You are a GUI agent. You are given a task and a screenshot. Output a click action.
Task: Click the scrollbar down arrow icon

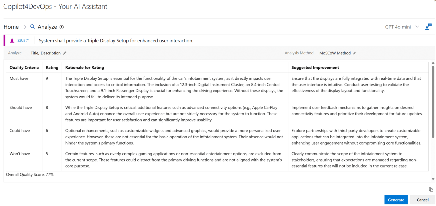(x=433, y=179)
